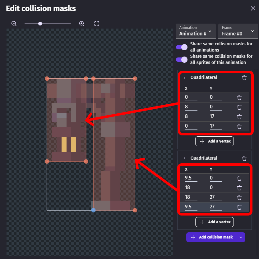Click the zoom in magnifier icon
This screenshot has width=259, height=259.
tap(82, 24)
